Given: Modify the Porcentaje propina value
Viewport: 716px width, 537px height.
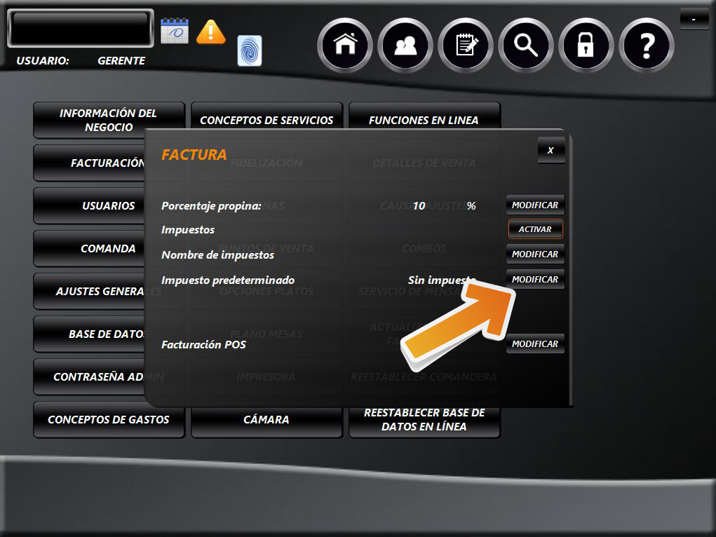Looking at the screenshot, I should 535,205.
